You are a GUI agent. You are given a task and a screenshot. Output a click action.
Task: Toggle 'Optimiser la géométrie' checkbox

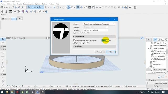pos(74,43)
